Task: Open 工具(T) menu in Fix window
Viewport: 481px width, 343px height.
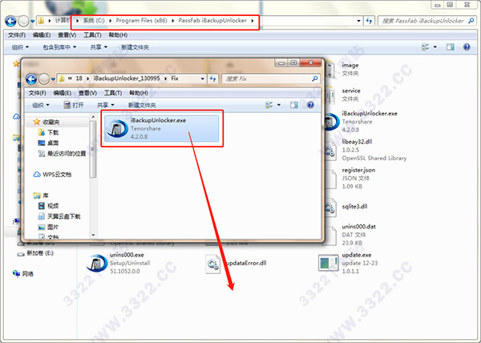Action: [113, 93]
